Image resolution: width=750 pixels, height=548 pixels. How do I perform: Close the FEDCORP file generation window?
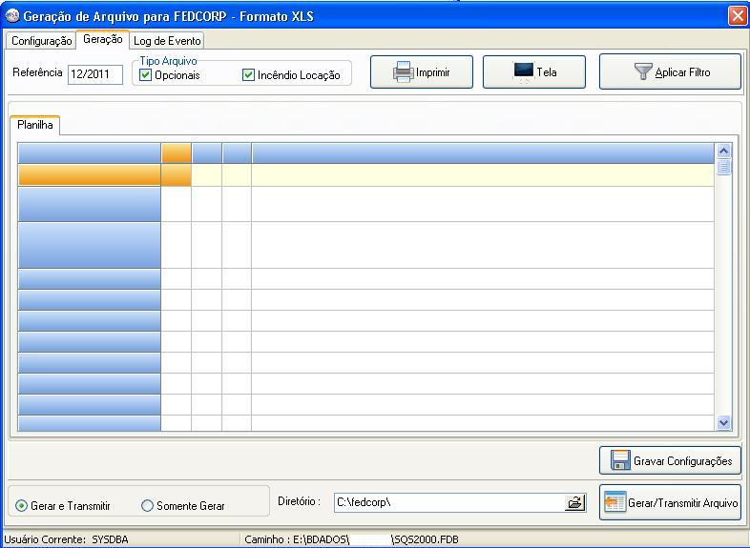(x=737, y=16)
